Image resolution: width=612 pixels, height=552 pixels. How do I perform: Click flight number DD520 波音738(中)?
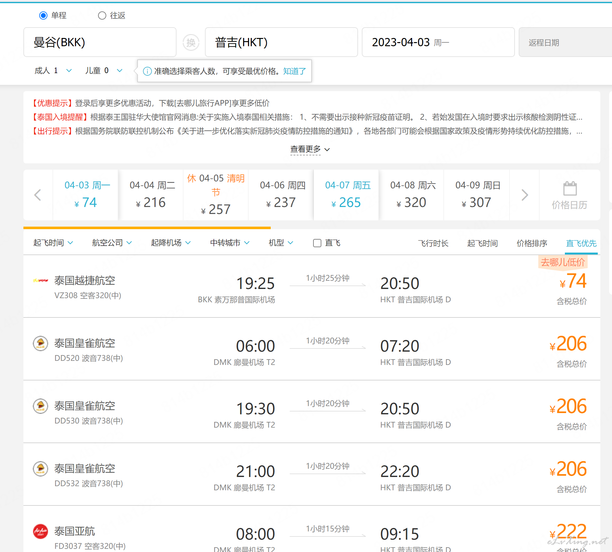pyautogui.click(x=89, y=358)
